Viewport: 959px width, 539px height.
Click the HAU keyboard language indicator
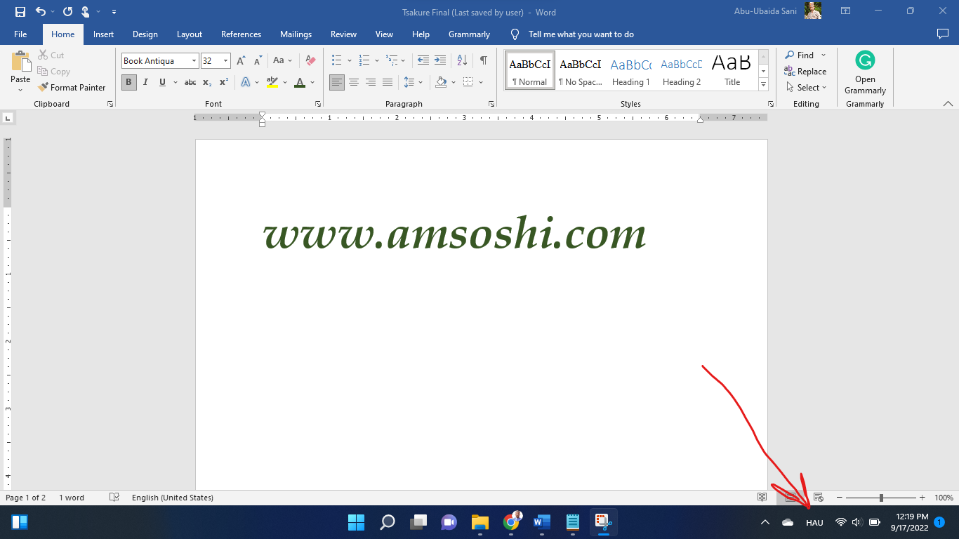click(x=814, y=522)
